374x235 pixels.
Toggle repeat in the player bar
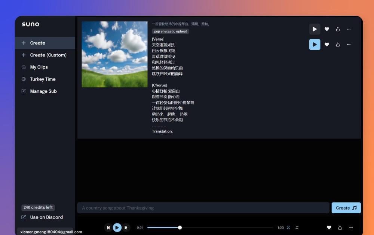tap(297, 228)
